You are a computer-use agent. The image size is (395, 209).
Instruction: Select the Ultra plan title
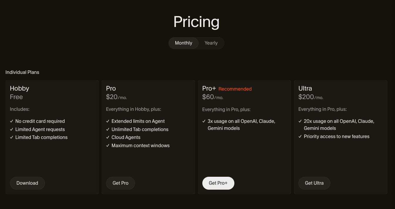tap(305, 88)
